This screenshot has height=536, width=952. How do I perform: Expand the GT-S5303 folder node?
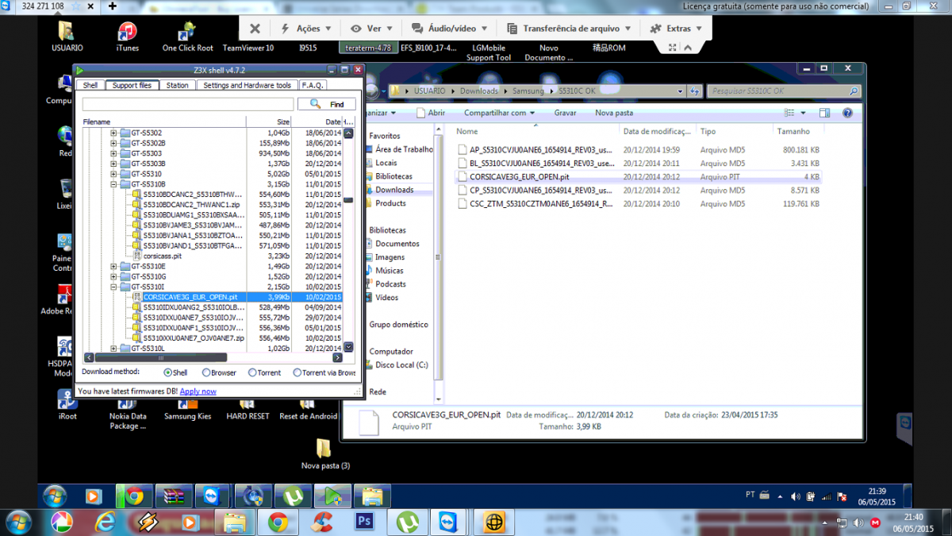[113, 153]
